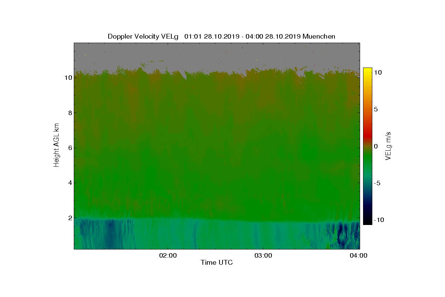Click the colorbar label '0'
Viewport: 445px width, 297px height.
click(x=376, y=146)
